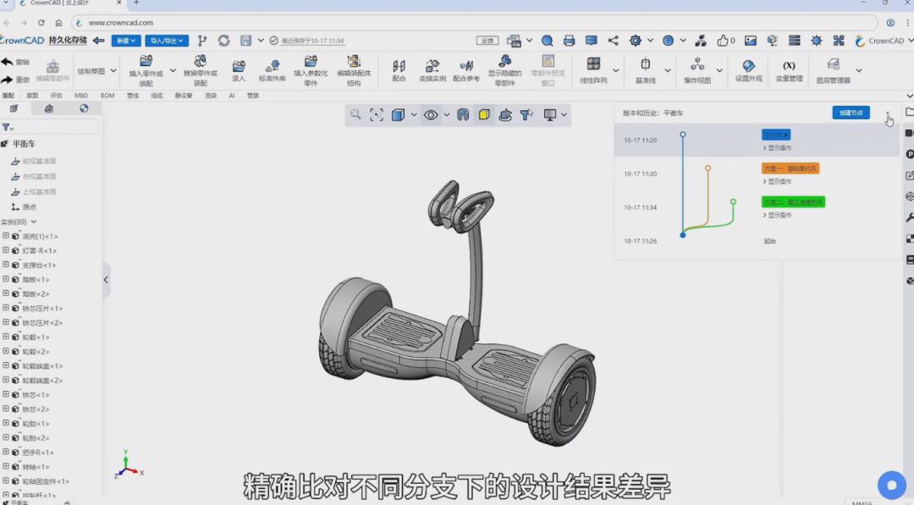This screenshot has height=505, width=914.
Task: Switch to the 渲染 tab
Action: point(211,96)
